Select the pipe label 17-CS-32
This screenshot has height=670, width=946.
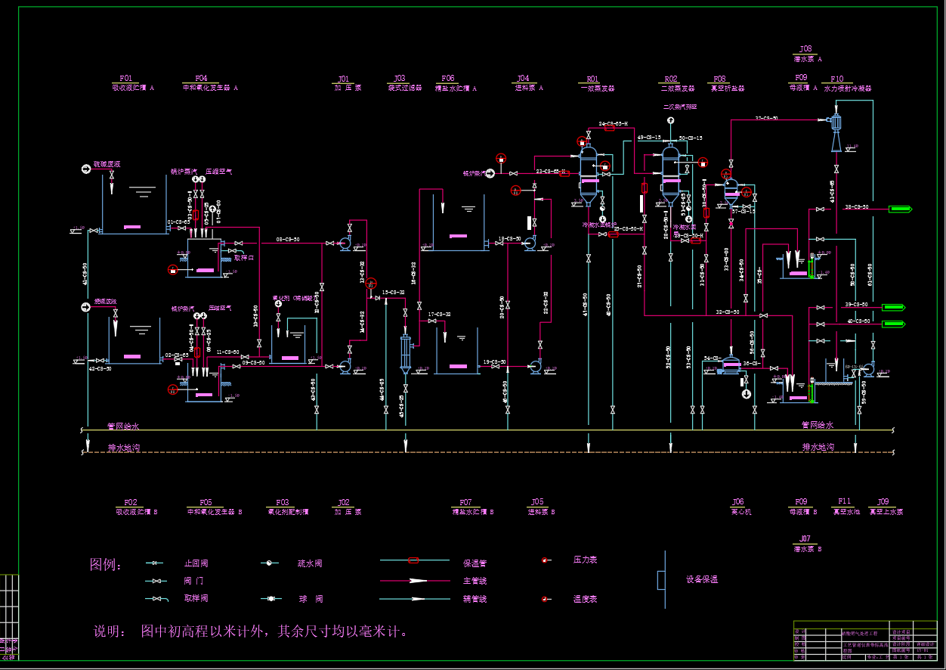(439, 314)
